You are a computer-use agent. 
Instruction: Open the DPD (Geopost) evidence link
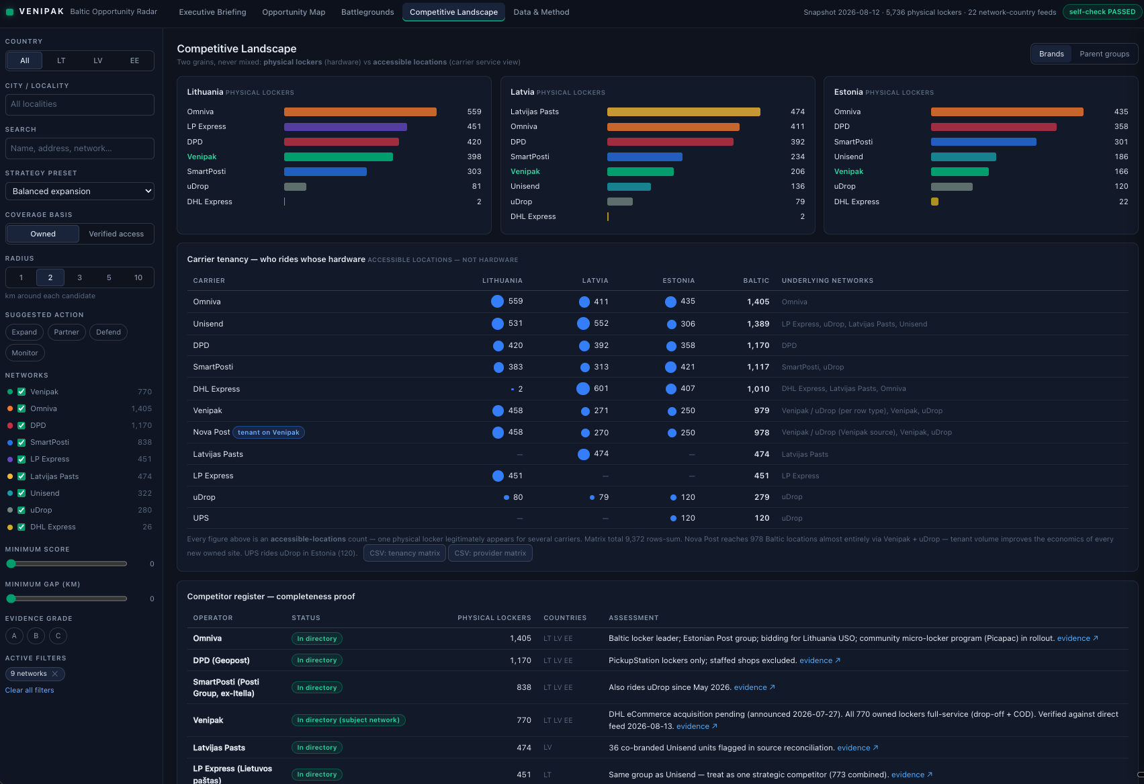click(820, 660)
